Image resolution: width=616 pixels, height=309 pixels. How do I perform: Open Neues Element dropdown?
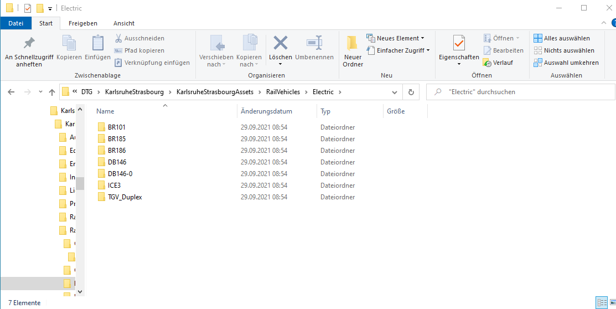click(395, 38)
